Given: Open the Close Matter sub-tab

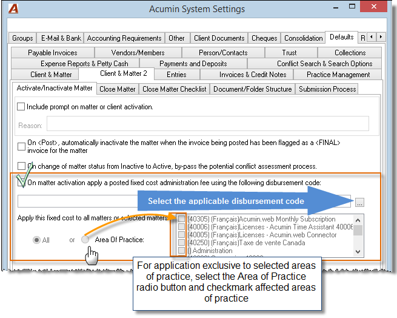Looking at the screenshot, I should (118, 89).
